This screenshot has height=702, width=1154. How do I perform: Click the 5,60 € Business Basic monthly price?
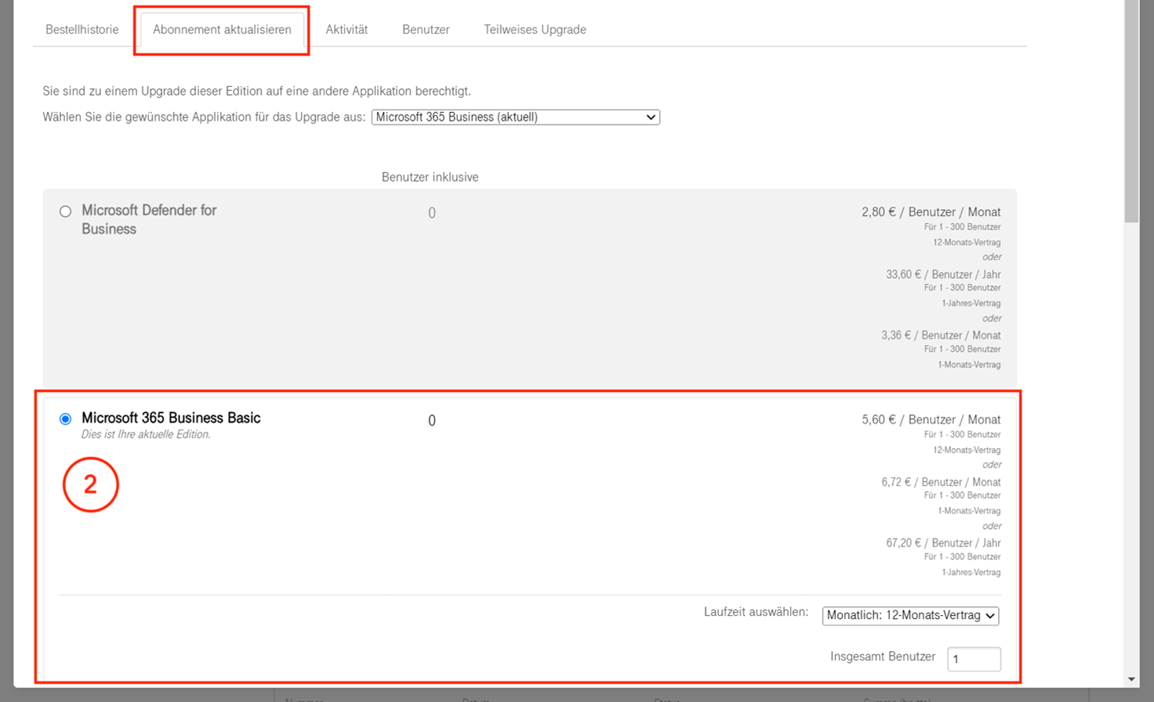click(931, 420)
